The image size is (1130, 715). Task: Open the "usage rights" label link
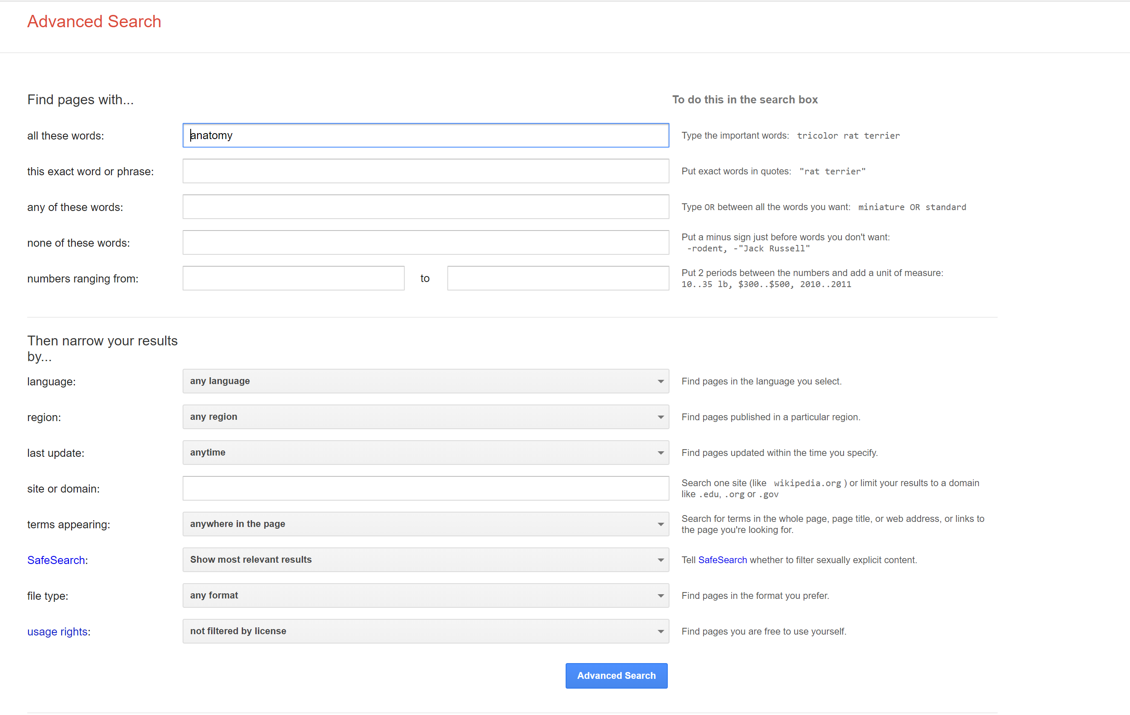57,632
